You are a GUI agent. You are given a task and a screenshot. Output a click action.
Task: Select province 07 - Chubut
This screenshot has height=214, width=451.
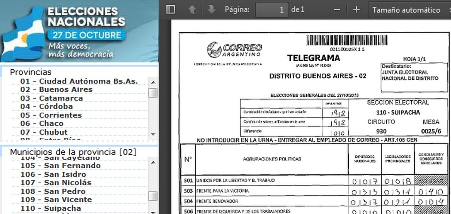click(44, 132)
